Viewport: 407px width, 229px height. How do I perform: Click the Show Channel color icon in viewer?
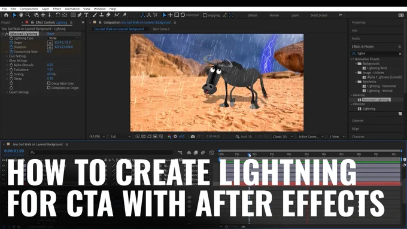169,136
